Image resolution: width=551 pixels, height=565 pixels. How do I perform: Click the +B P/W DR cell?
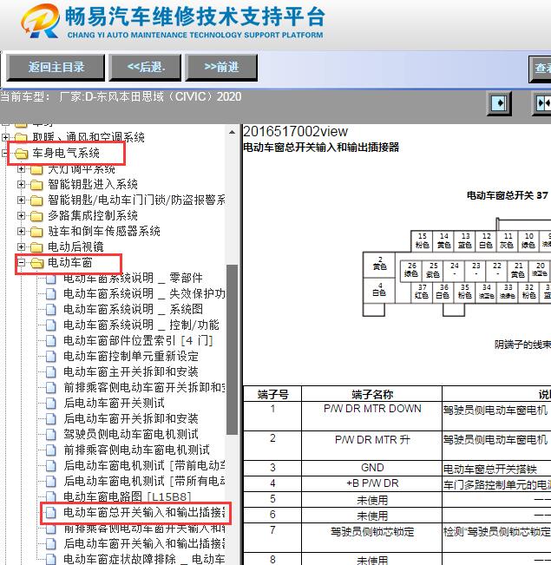372,483
